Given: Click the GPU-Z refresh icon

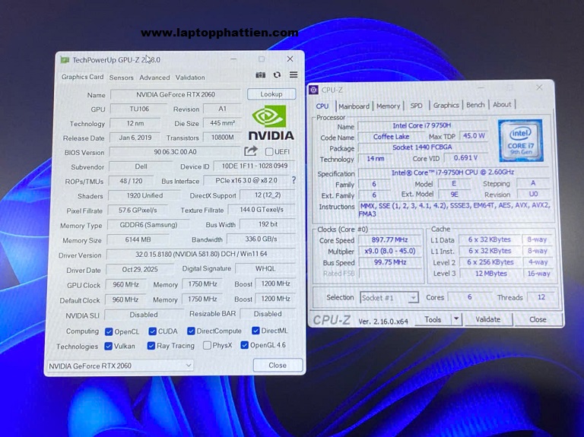Looking at the screenshot, I should coord(277,75).
